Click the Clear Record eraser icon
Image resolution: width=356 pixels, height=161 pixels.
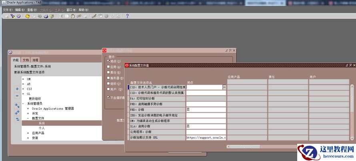[x=79, y=16]
